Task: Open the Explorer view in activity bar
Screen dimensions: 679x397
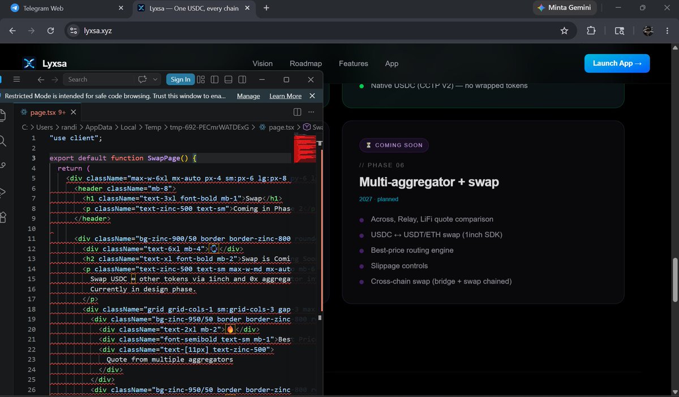Action: pos(3,115)
